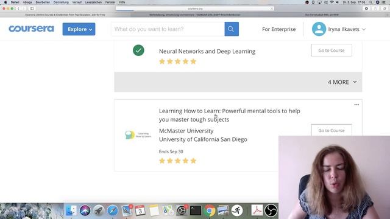
Task: Click the Spotlight search icon in menu bar
Action: [x=371, y=2]
